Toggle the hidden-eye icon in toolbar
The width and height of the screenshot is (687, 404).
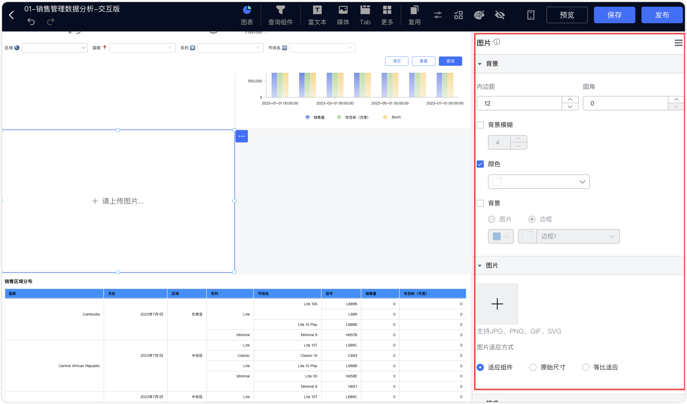pos(500,15)
